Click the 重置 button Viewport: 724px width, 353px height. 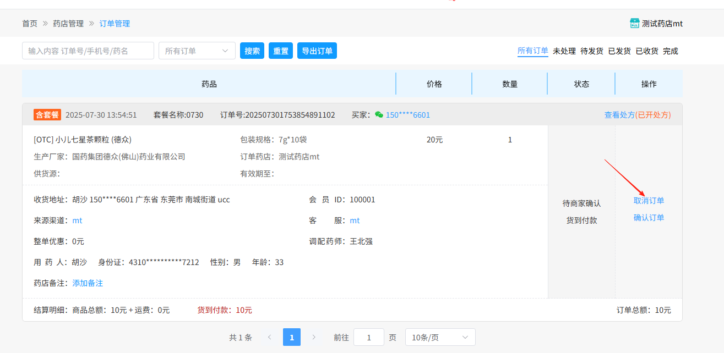(x=281, y=51)
